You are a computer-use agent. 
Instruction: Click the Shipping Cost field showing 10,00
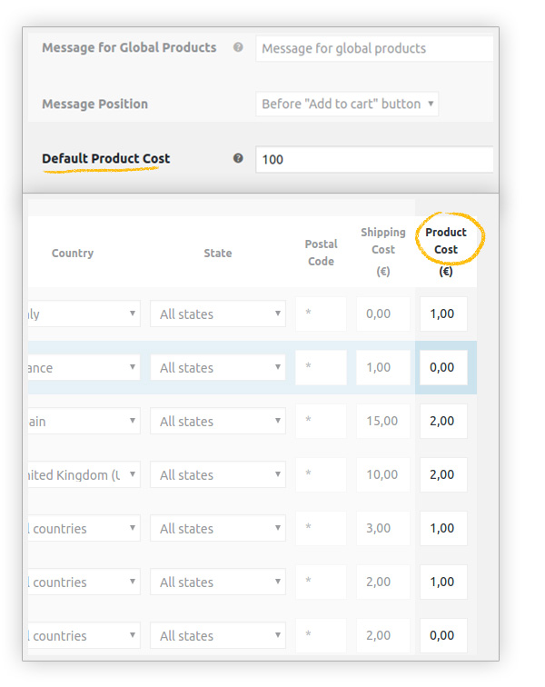[x=383, y=475]
